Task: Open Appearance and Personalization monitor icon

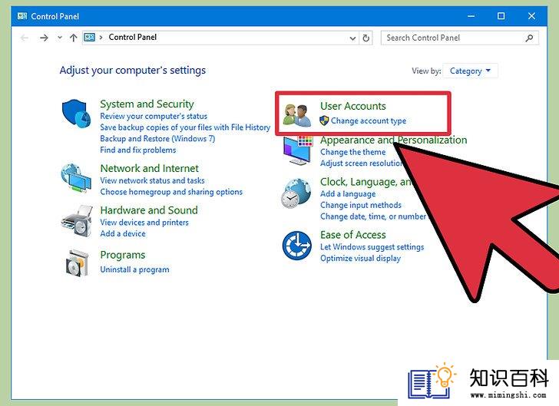Action: tap(298, 150)
